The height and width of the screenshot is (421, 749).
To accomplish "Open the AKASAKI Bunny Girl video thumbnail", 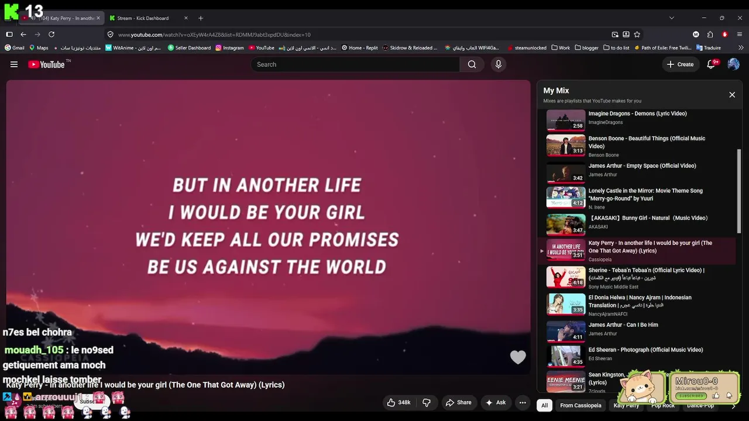I will [x=566, y=225].
